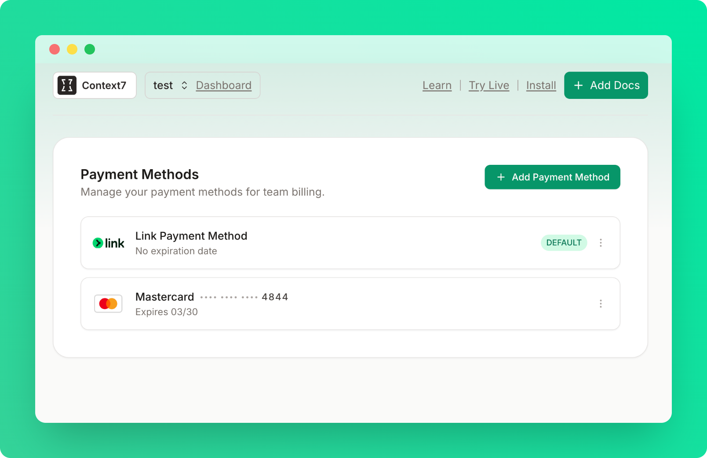Image resolution: width=707 pixels, height=458 pixels.
Task: Click the Mastercard card icon
Action: (108, 303)
